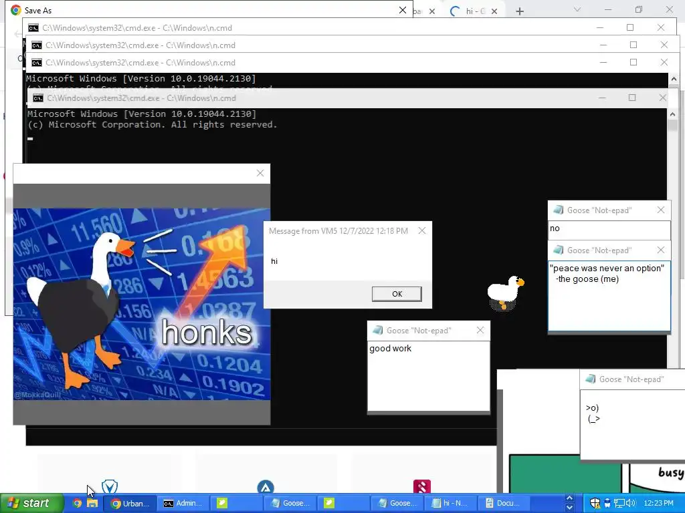Click 'Microsoft Windows [Version' line in frontmost cmd

click(142, 114)
